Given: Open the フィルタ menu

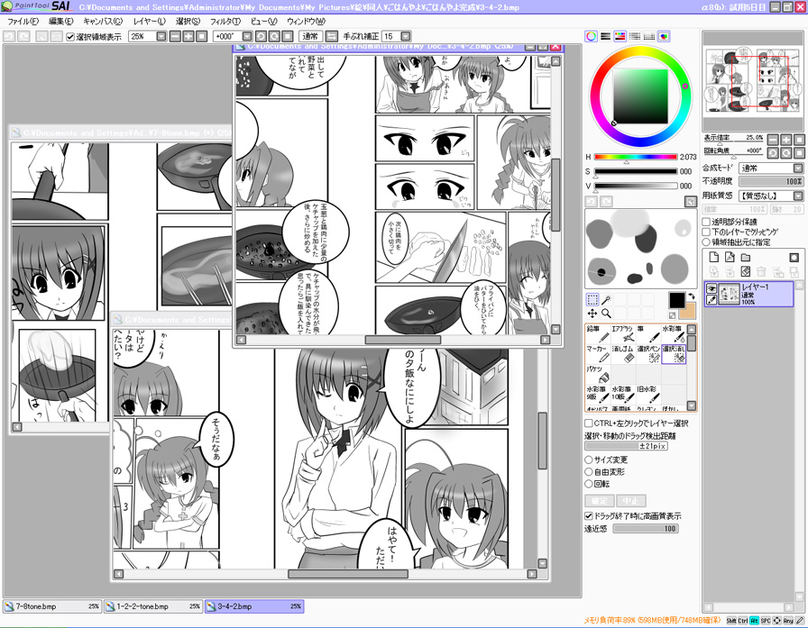Looking at the screenshot, I should click(225, 22).
